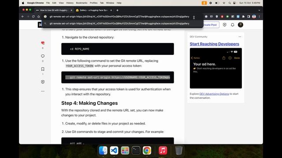This screenshot has height=158, width=282.
Task: Open Launchpad from the Dock
Action: [x=125, y=150]
